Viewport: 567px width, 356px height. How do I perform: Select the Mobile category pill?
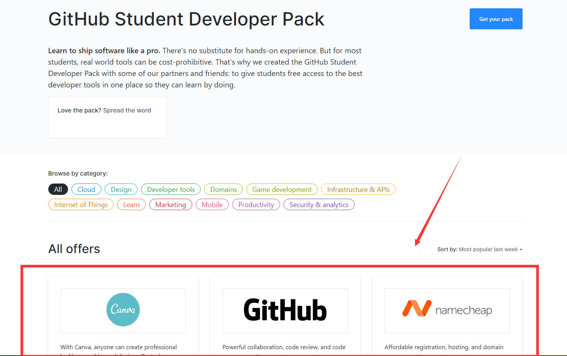212,205
